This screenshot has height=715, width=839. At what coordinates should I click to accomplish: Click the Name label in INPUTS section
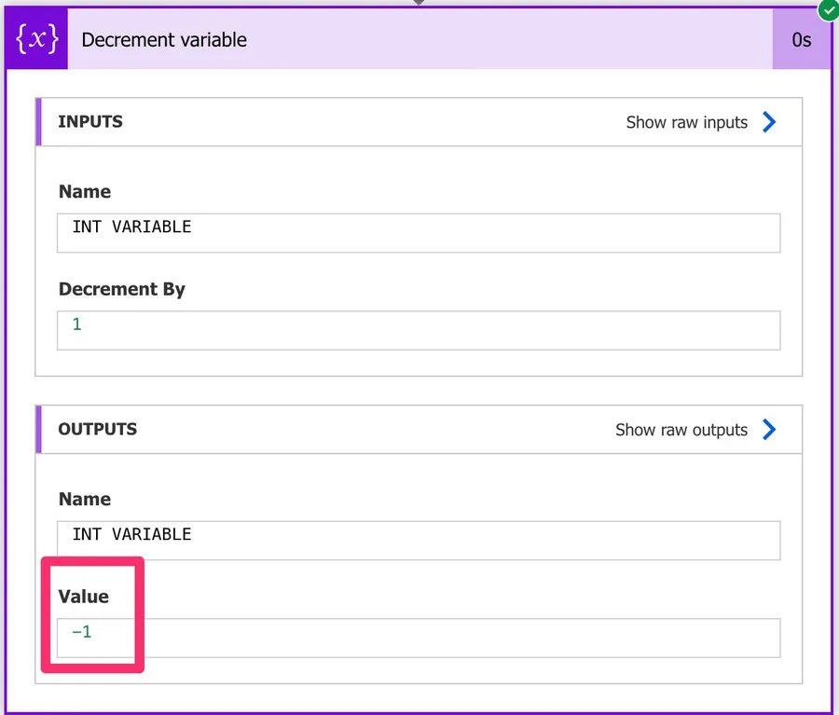point(85,191)
